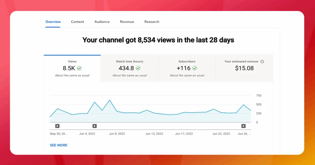Click the 434.8 watch time value
Screen dimensions: 315x165
126,68
